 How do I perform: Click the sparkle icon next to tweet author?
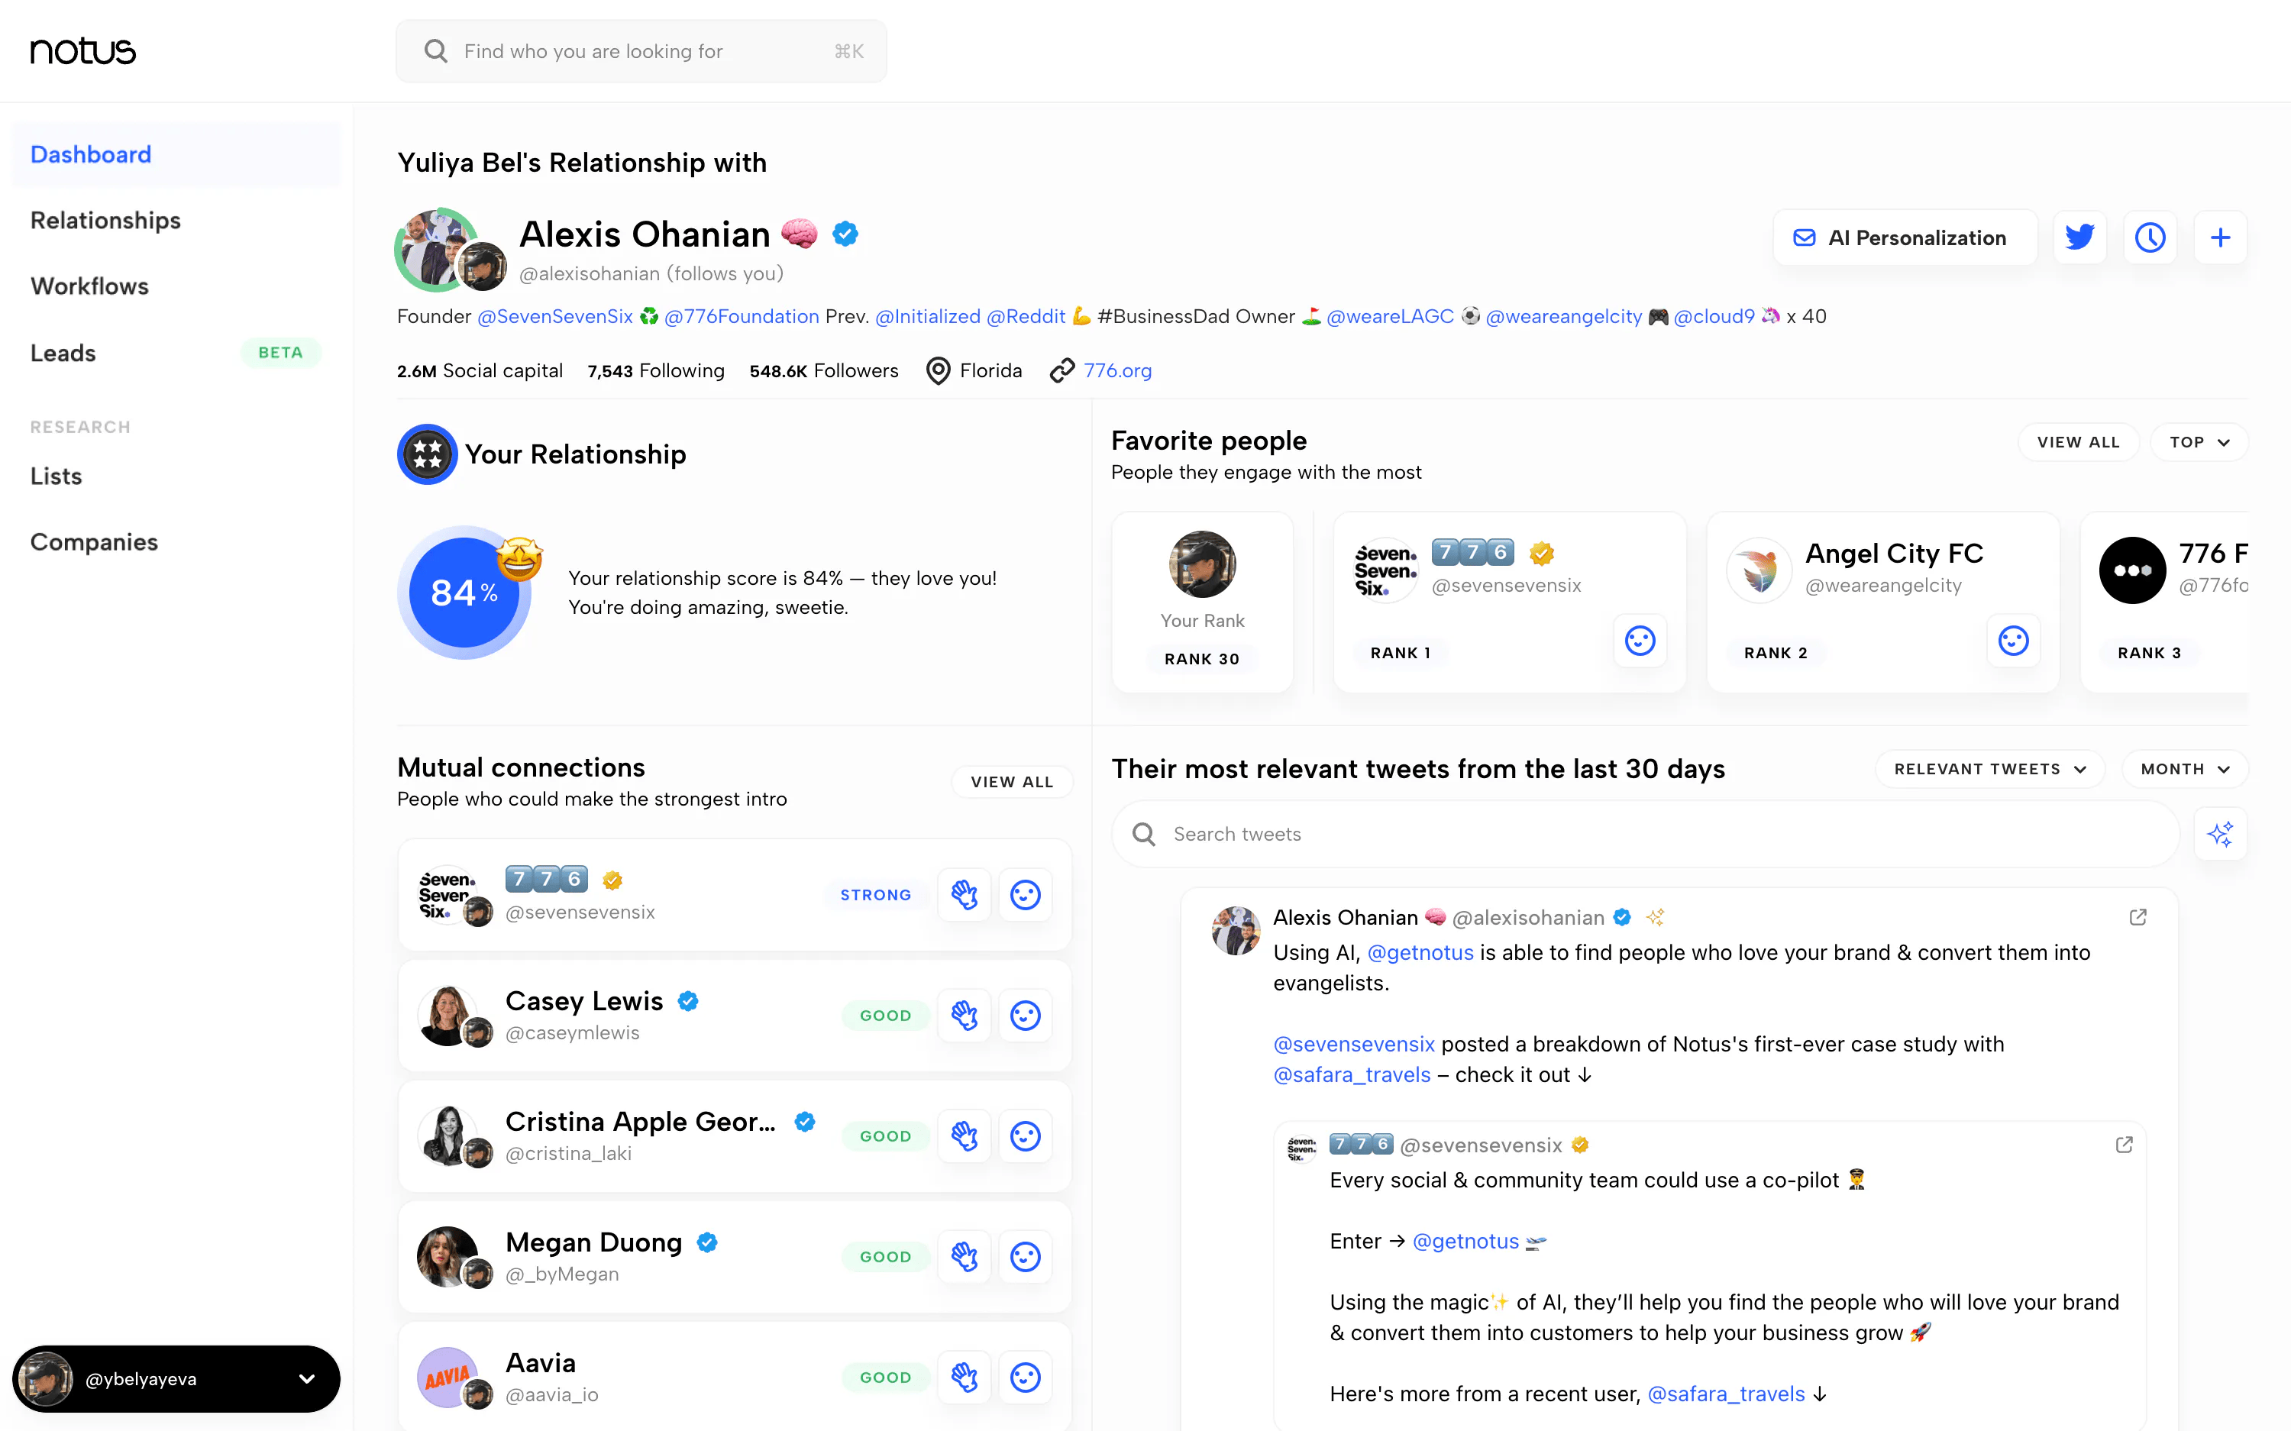click(x=1654, y=917)
